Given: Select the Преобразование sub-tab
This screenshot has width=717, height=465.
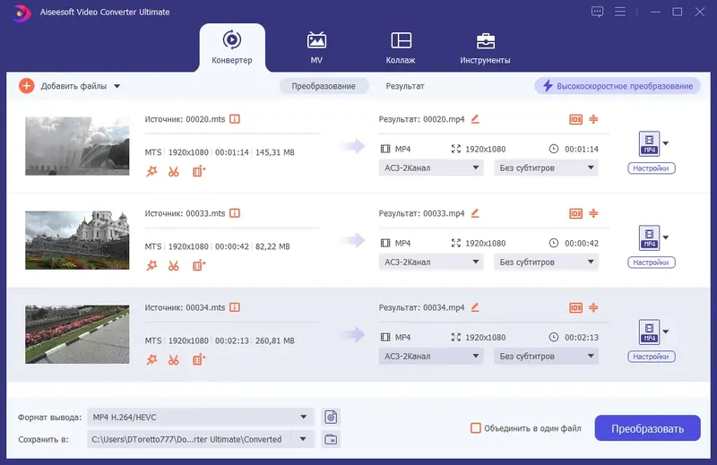Looking at the screenshot, I should click(324, 86).
